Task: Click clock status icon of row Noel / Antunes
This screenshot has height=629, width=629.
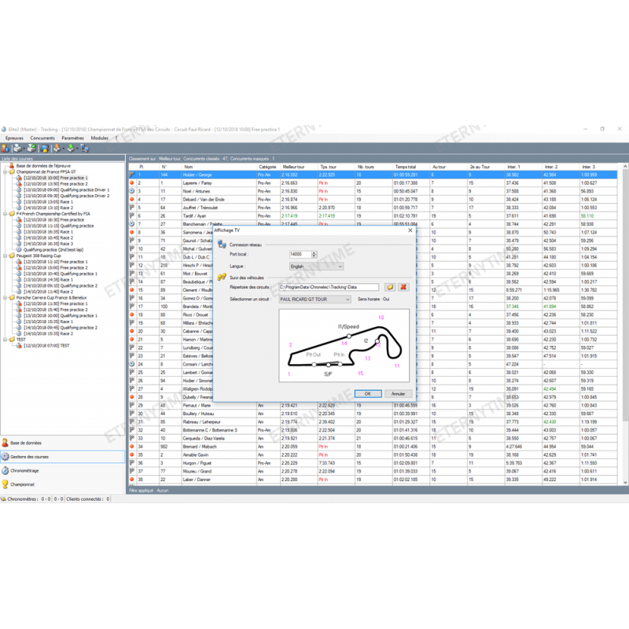Action: 131,191
